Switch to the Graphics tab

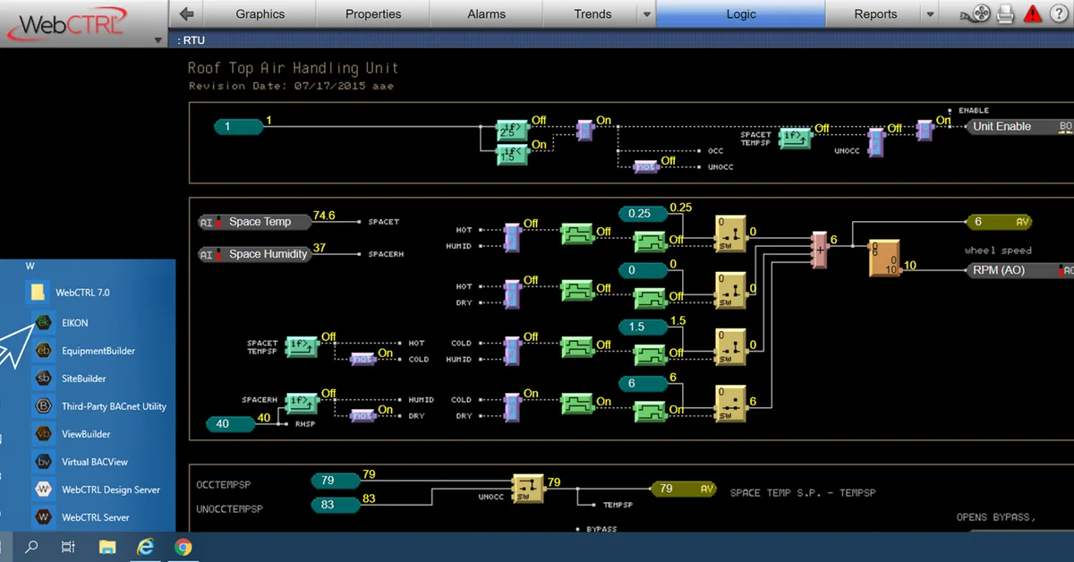click(260, 14)
